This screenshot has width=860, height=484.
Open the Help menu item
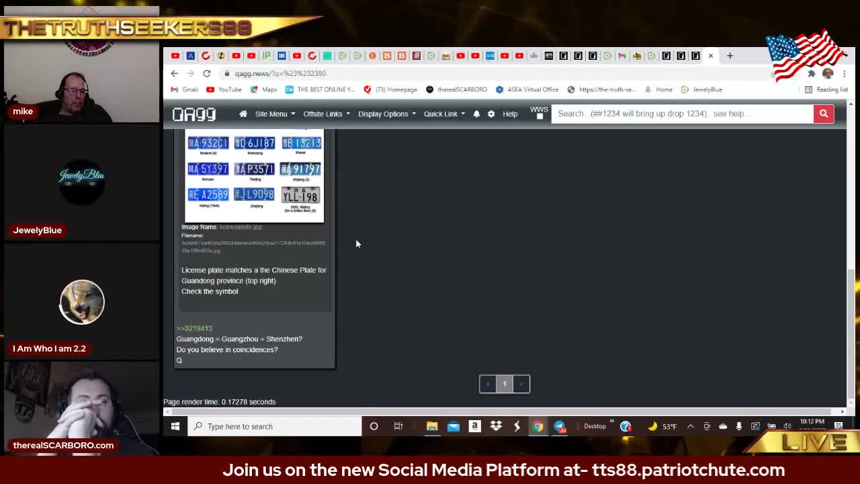[x=510, y=114]
